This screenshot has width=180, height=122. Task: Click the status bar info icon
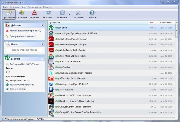[x=3, y=119]
